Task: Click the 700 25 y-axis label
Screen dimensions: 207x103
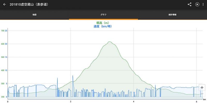Action: [x=4, y=30]
